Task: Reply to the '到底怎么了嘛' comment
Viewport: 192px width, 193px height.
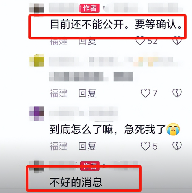Action: click(87, 146)
